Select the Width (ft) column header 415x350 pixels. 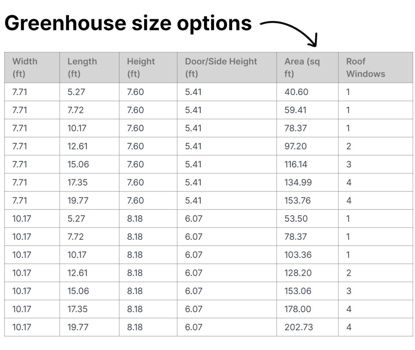(25, 67)
